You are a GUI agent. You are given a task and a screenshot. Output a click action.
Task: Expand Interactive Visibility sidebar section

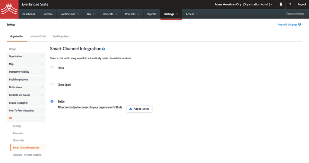26,72
